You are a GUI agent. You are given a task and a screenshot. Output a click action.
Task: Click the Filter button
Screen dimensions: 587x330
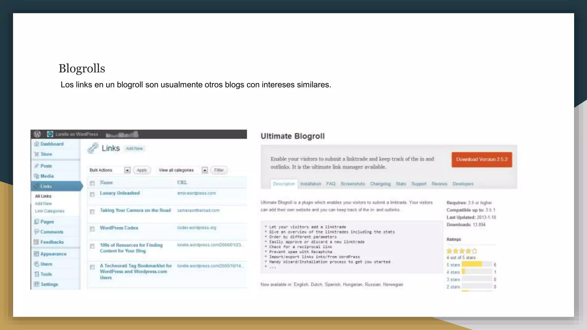219,170
